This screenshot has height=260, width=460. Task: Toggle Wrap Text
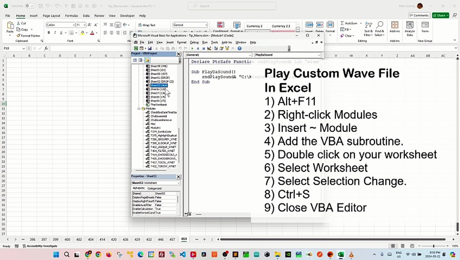coord(146,25)
